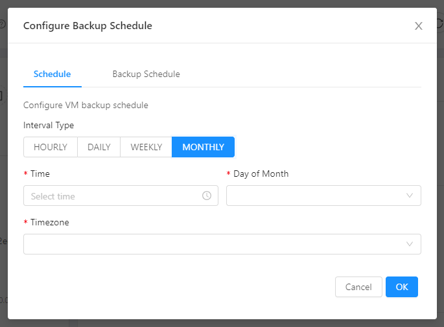Select the DAILY interval type
The image size is (444, 327).
click(x=99, y=147)
